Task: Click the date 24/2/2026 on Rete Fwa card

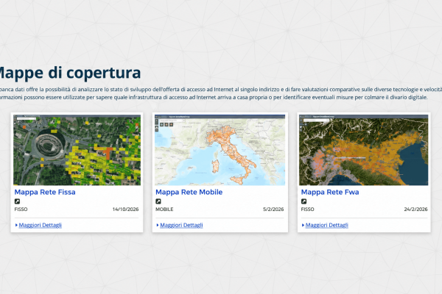Action: pyautogui.click(x=415, y=209)
